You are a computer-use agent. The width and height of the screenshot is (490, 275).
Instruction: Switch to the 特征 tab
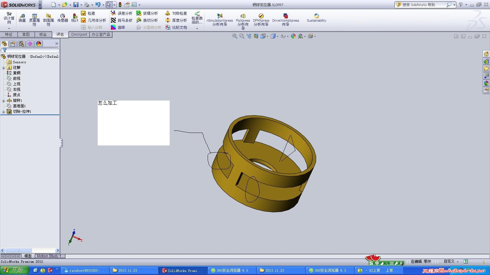9,35
